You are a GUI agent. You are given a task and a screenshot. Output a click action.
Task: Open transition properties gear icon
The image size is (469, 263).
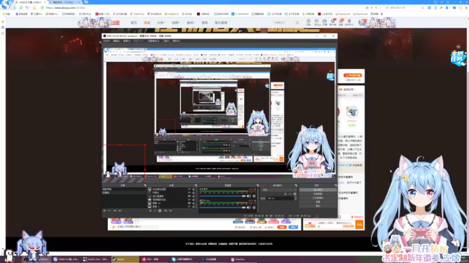click(295, 194)
